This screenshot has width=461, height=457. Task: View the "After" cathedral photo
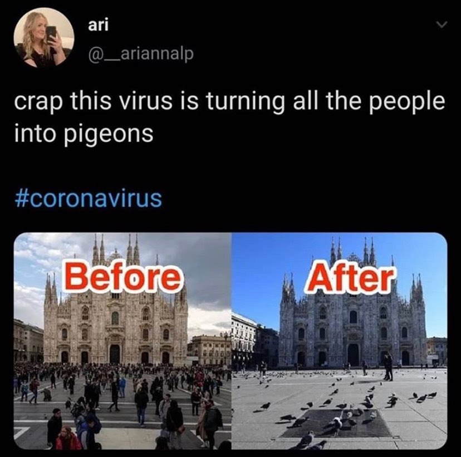coord(340,341)
